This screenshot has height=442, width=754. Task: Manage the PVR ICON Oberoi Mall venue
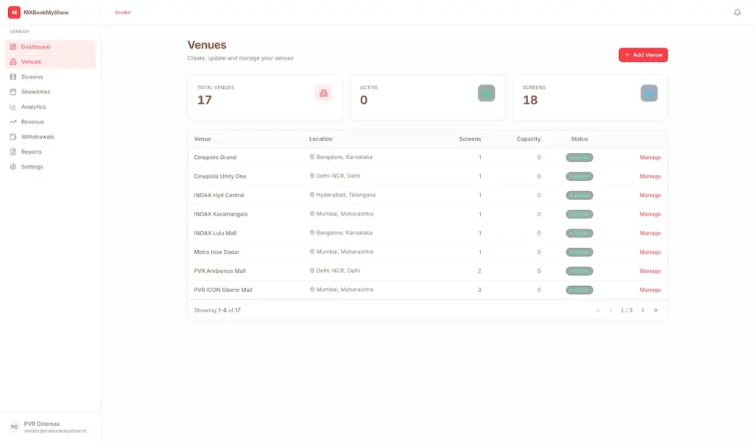click(650, 290)
